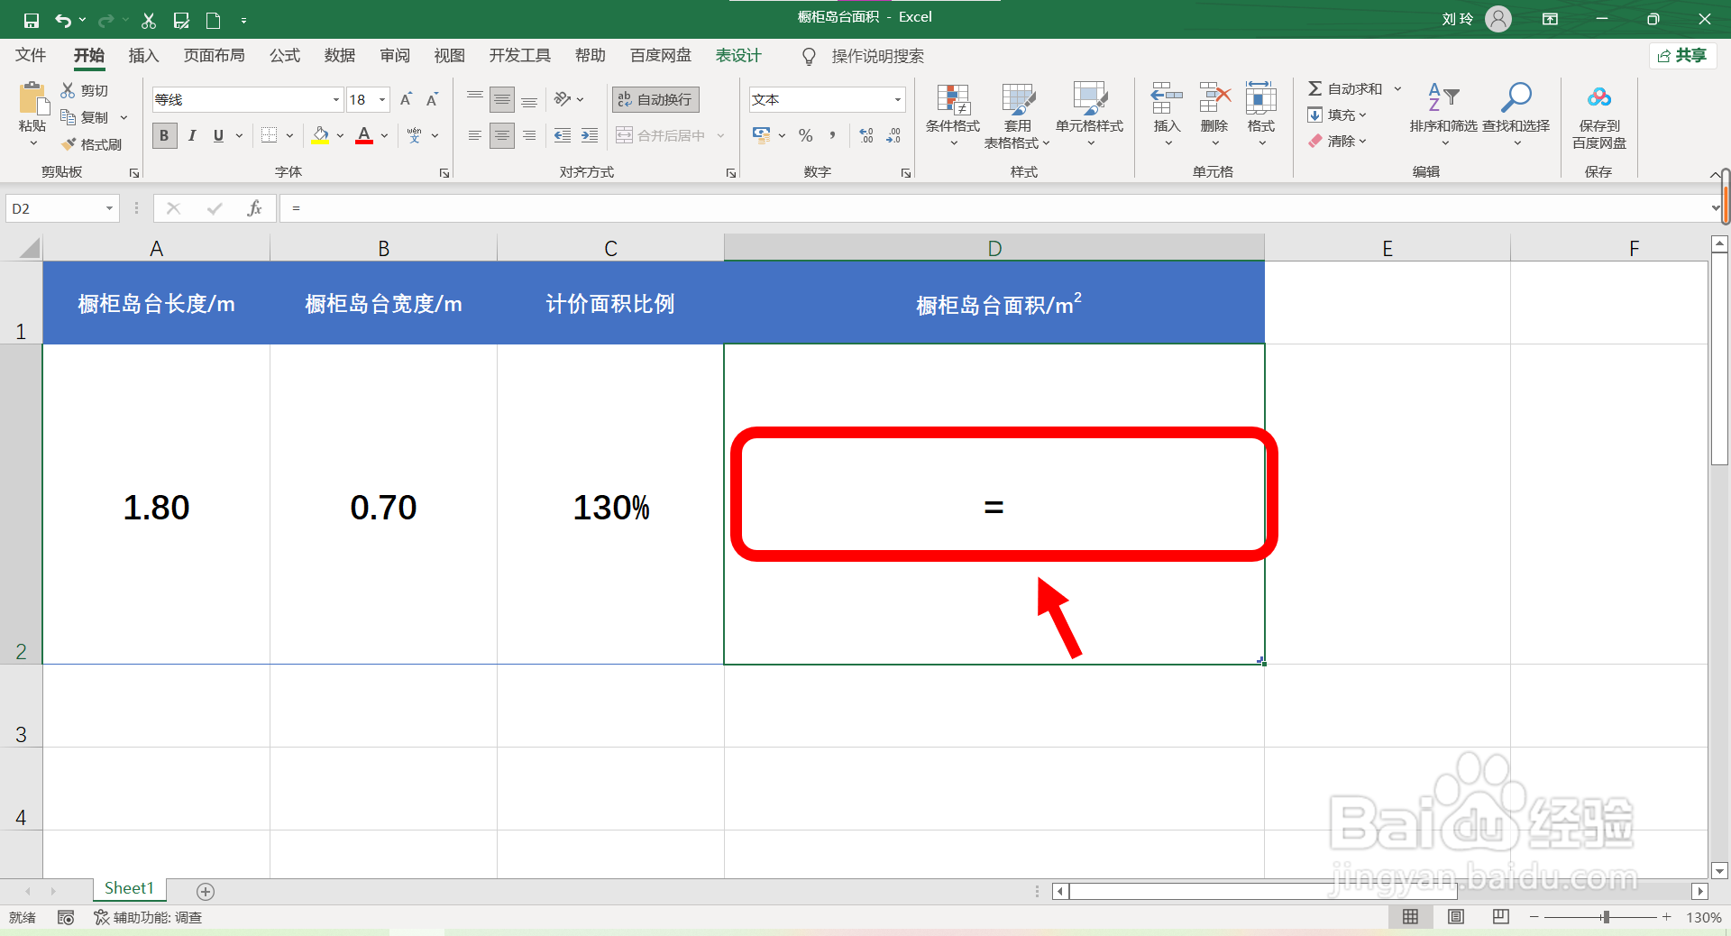Click the Cut scissors icon in title bar
The height and width of the screenshot is (936, 1731).
(149, 20)
